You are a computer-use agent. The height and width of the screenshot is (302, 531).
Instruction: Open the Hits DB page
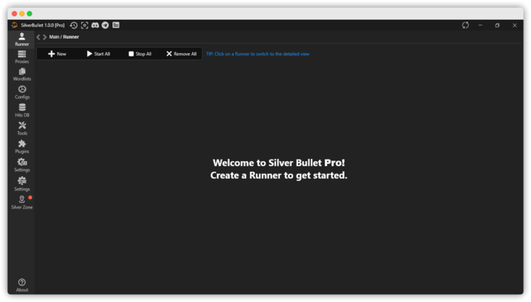pos(22,110)
